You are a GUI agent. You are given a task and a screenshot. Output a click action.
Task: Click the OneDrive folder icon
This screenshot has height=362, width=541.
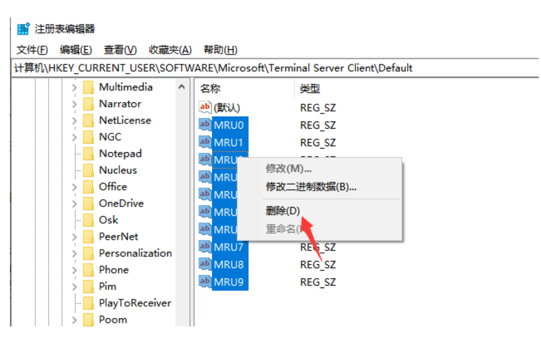coord(88,204)
